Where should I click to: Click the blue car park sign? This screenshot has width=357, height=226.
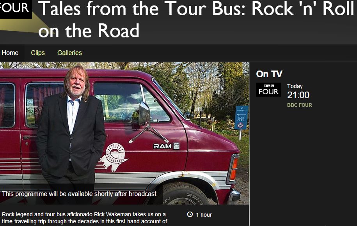241,118
